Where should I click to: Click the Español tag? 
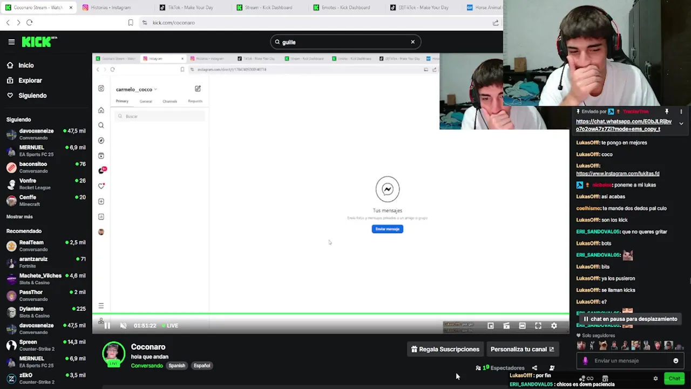202,366
